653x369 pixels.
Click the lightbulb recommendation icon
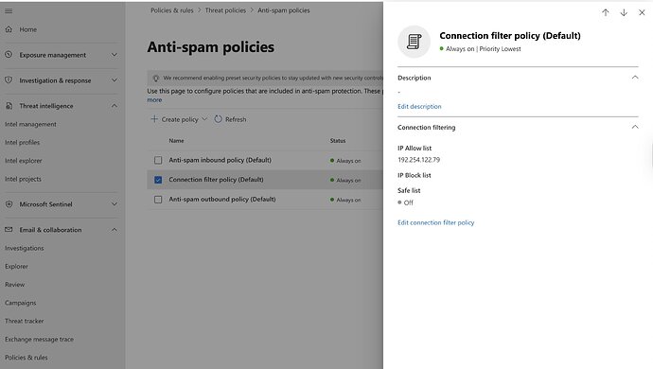click(156, 78)
